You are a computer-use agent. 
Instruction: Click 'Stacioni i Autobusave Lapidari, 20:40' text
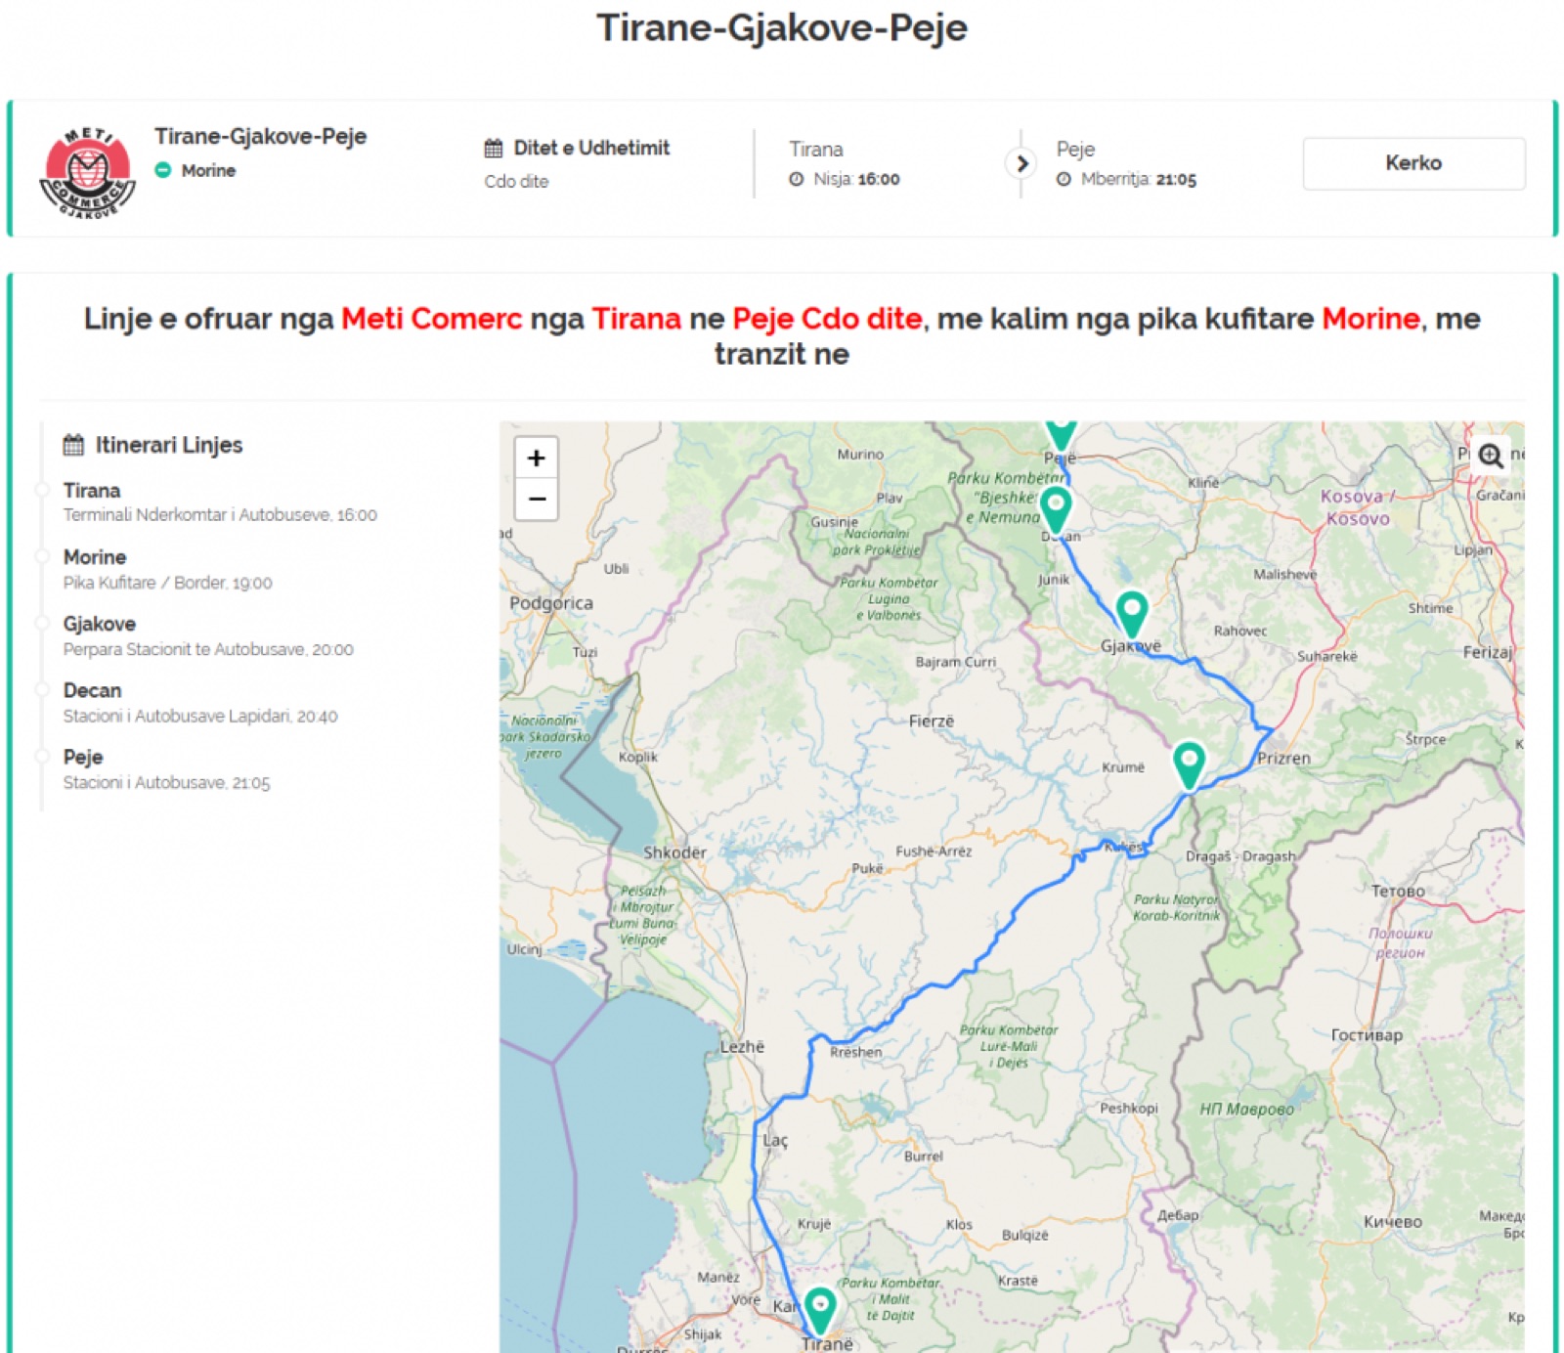point(200,717)
